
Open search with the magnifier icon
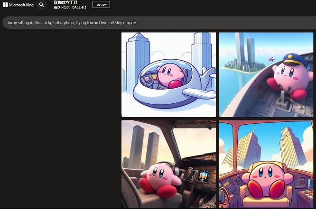tap(42, 5)
